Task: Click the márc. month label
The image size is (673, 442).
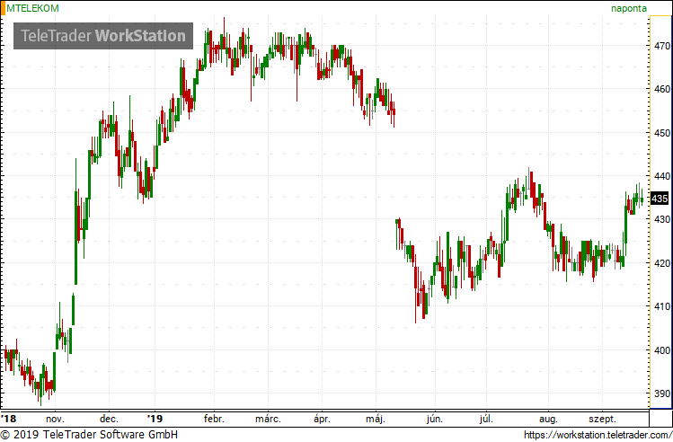Action: 268,419
